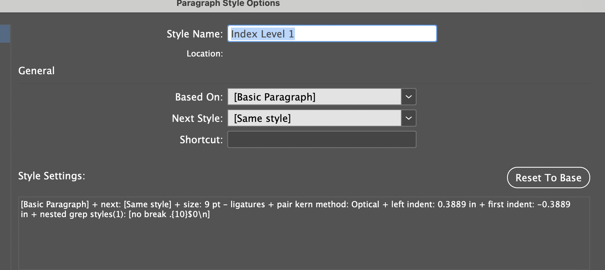Screen dimensions: 605x270
Task: Click the "Based On:" label
Action: [x=199, y=97]
